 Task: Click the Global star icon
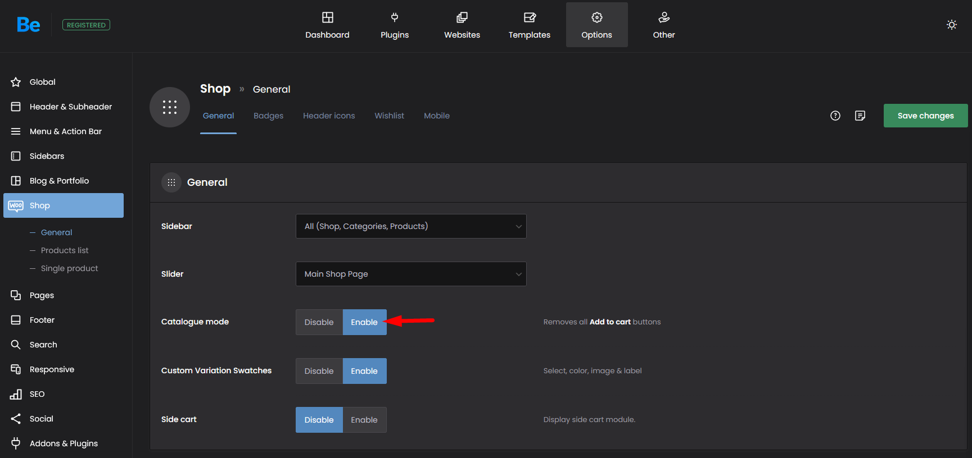(16, 82)
